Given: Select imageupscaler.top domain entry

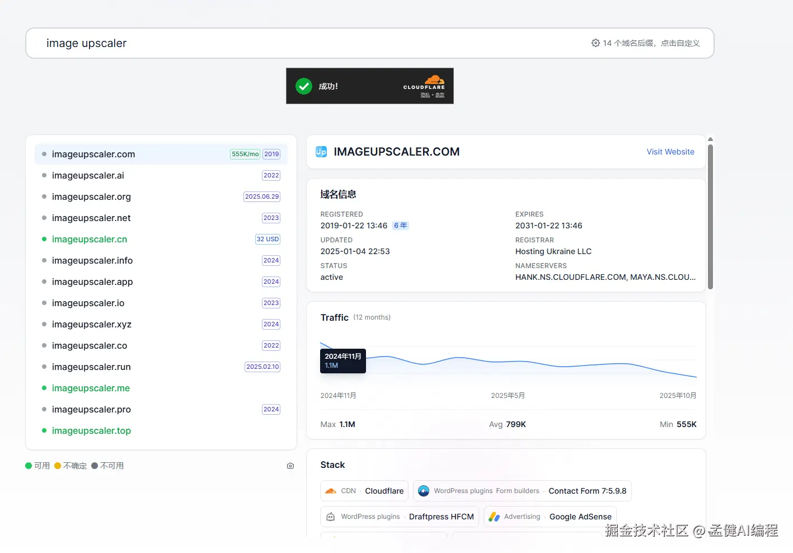Looking at the screenshot, I should pyautogui.click(x=91, y=430).
